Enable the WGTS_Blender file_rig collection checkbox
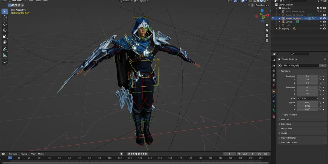This screenshot has width=328, height=164. (x=318, y=11)
